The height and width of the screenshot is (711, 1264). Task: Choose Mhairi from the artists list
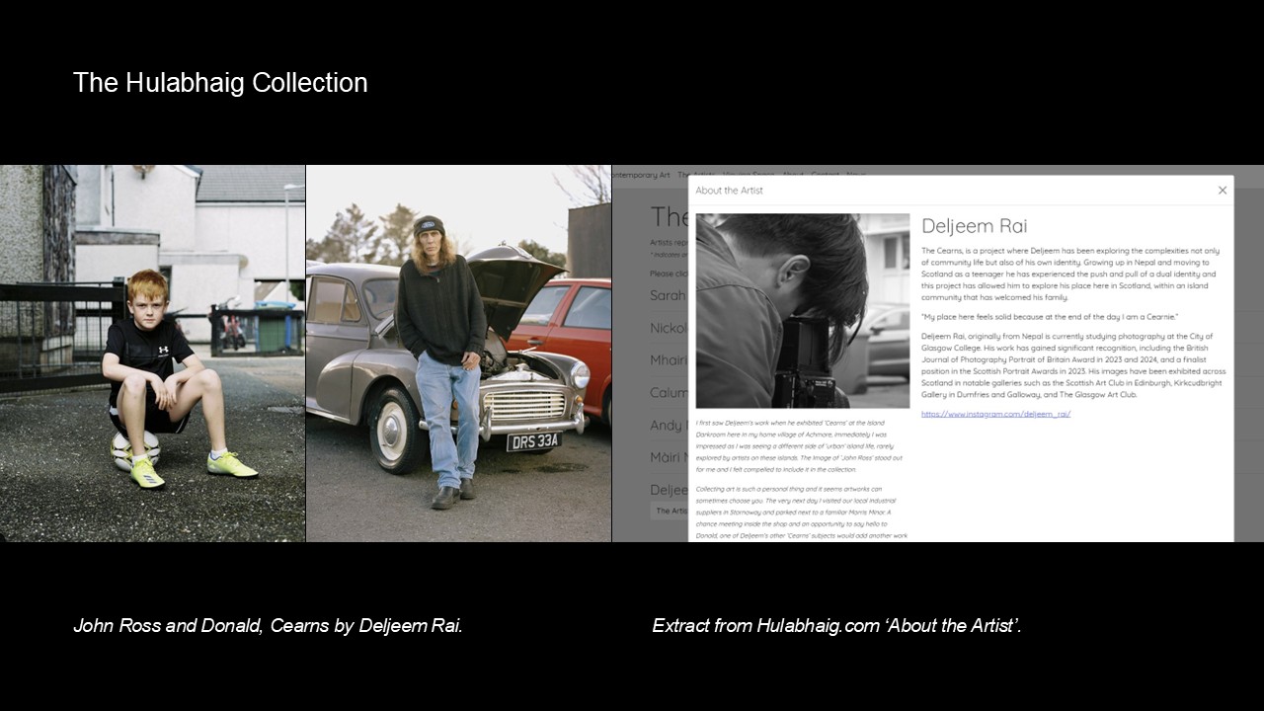click(669, 360)
